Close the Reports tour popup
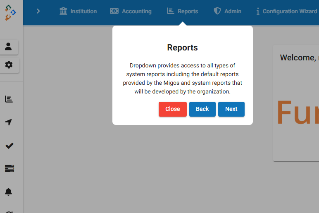The height and width of the screenshot is (213, 319). coord(173,109)
